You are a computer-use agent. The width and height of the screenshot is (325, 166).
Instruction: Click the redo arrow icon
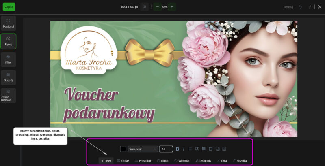point(310,7)
